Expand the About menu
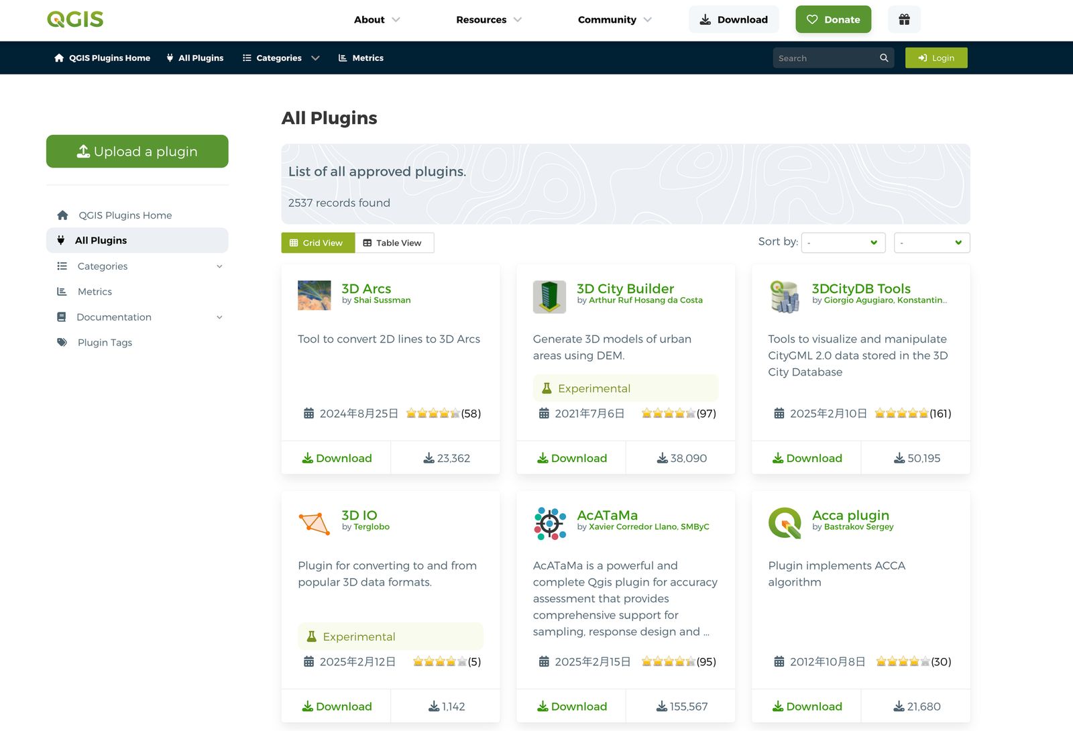Image resolution: width=1073 pixels, height=731 pixels. tap(377, 19)
